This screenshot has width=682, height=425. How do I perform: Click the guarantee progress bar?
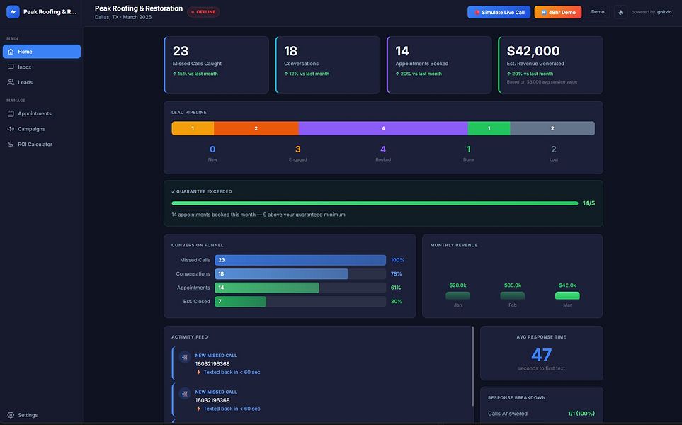[375, 203]
